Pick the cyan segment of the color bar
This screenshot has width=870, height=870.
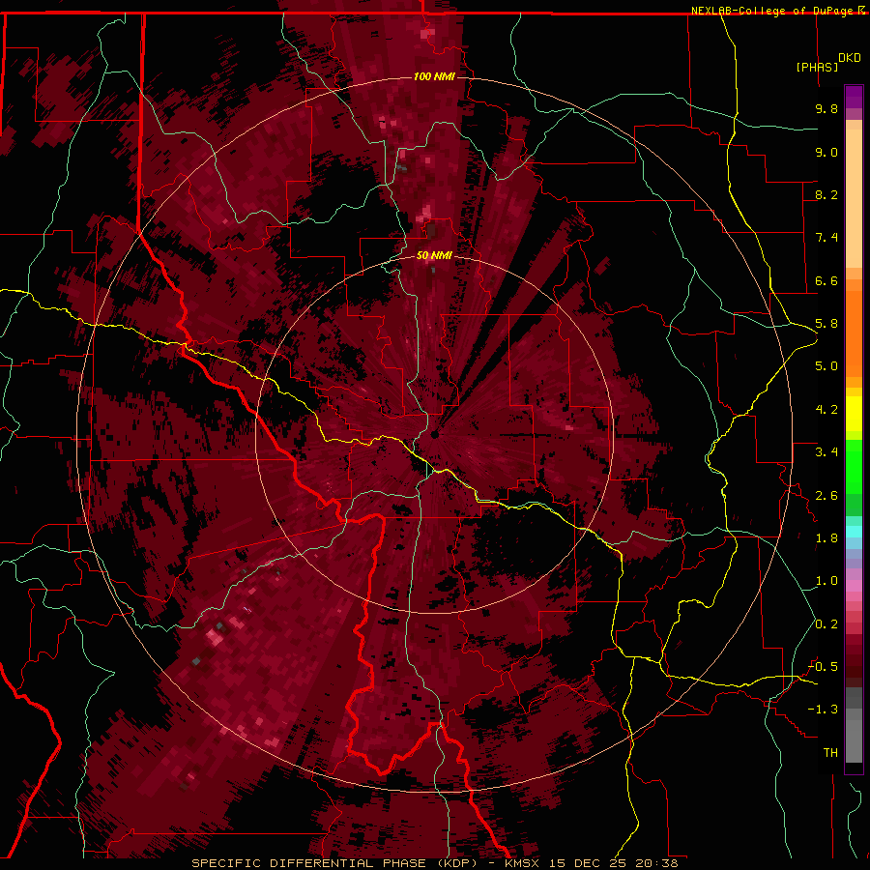pos(854,531)
